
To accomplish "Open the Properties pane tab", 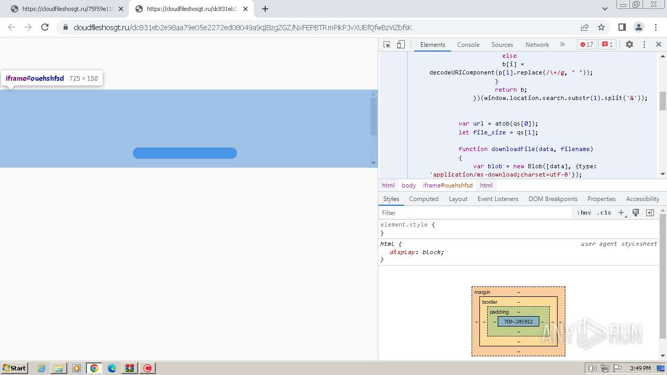I will (601, 199).
